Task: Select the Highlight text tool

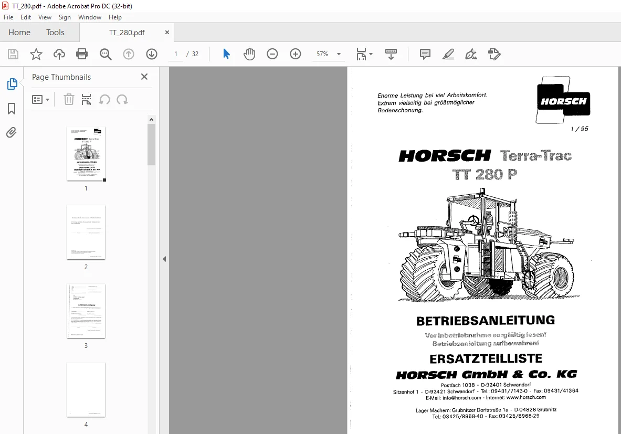Action: pos(448,54)
